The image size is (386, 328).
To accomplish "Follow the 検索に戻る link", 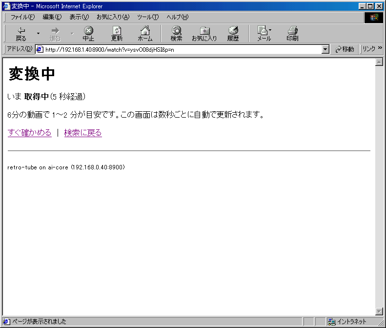I will point(83,133).
